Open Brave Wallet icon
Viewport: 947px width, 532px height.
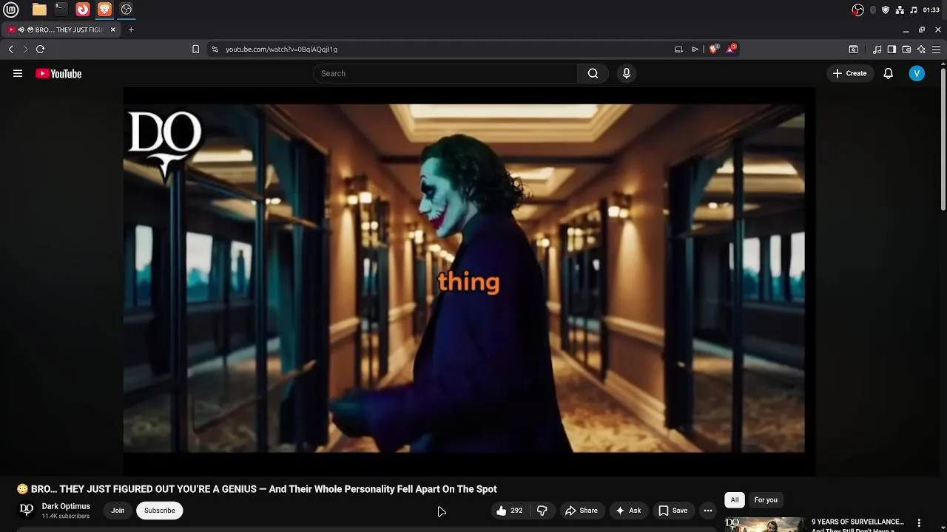(906, 50)
